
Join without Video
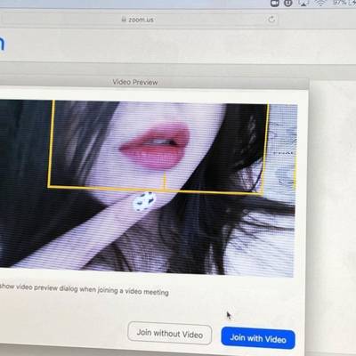pos(170,333)
